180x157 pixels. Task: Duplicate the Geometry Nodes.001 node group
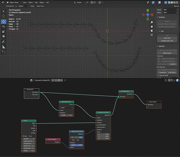59,80
